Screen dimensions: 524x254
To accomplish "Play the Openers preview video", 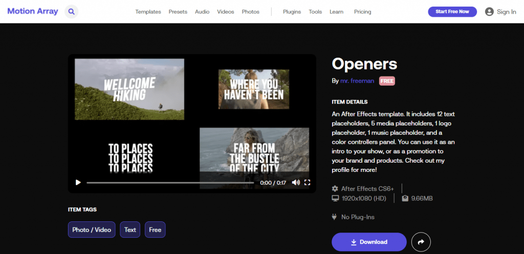I will pos(78,183).
